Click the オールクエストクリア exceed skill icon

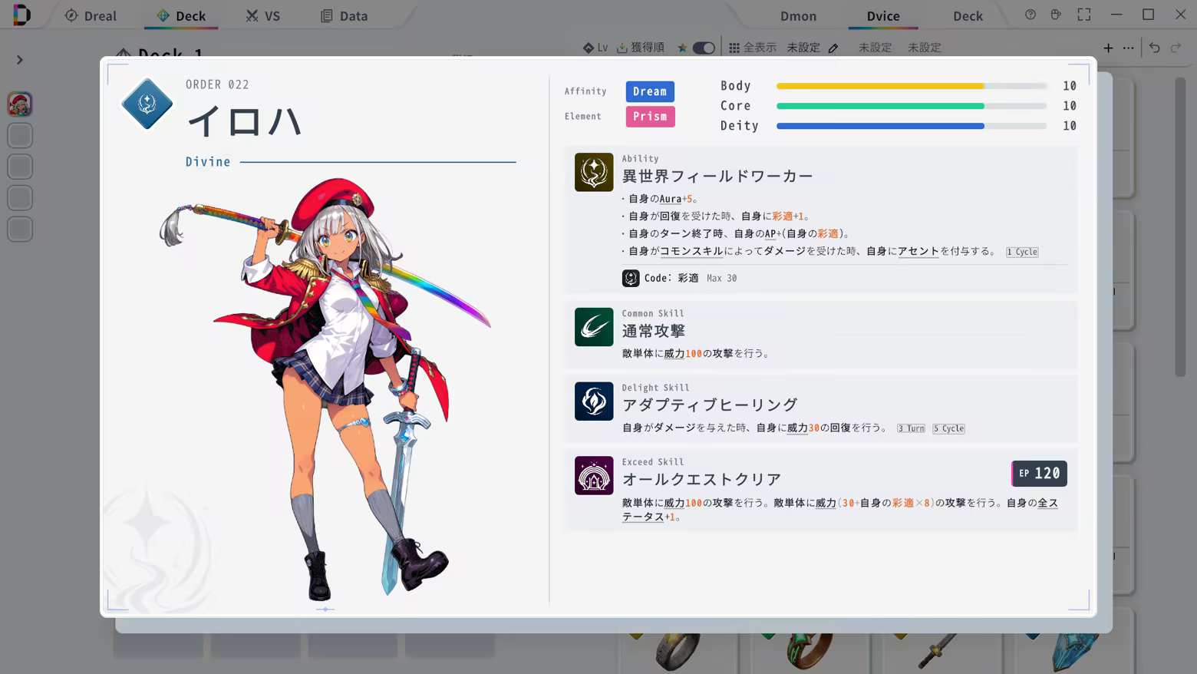coord(594,476)
